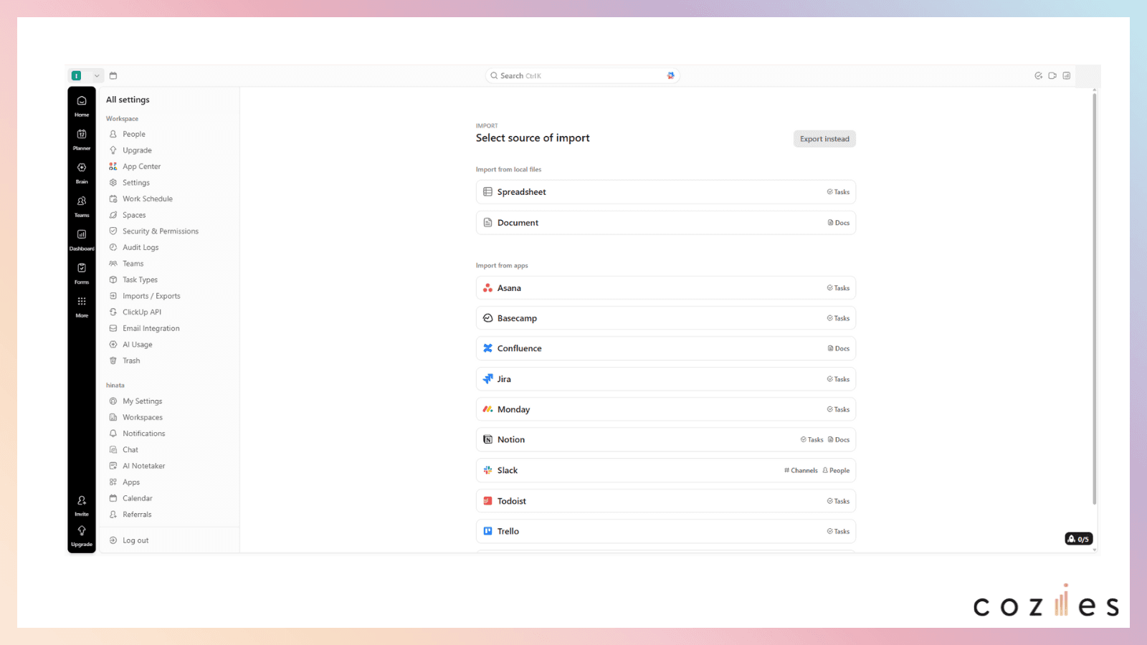
Task: Open workspace Settings item
Action: click(x=136, y=183)
